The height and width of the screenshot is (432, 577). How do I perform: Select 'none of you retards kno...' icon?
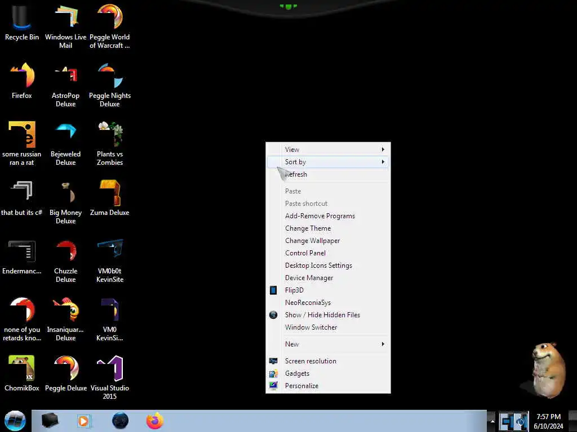(x=22, y=319)
